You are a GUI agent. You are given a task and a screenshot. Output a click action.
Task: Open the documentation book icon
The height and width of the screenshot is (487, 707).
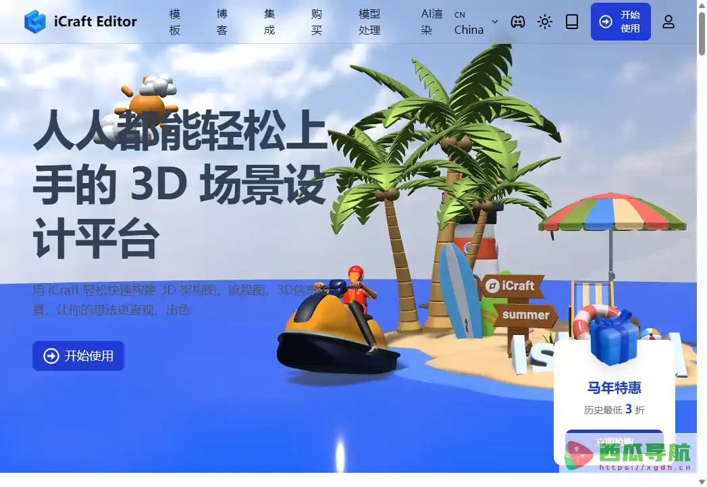point(572,21)
